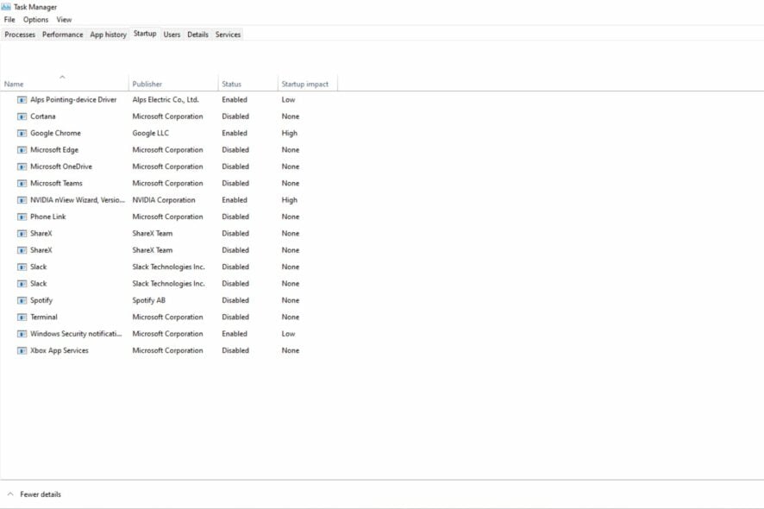Sort by the Name column header
Viewport: 764px width, 509px height.
click(x=65, y=84)
